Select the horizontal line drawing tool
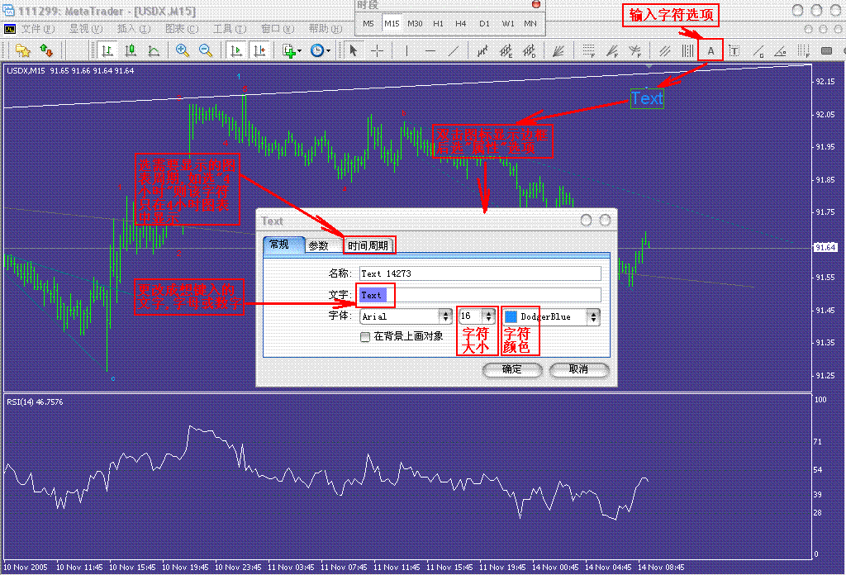This screenshot has height=575, width=846. click(430, 50)
